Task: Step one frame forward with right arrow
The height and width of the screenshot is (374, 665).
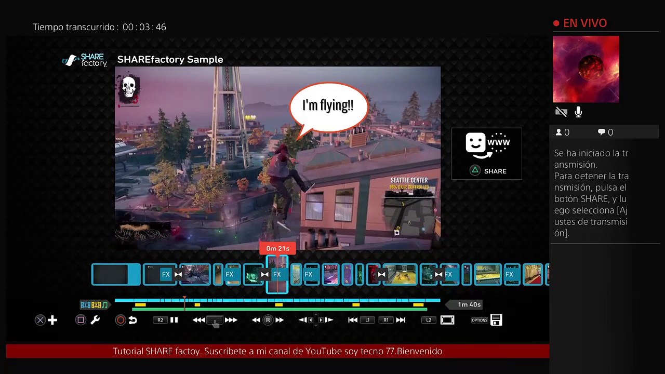Action: point(328,320)
